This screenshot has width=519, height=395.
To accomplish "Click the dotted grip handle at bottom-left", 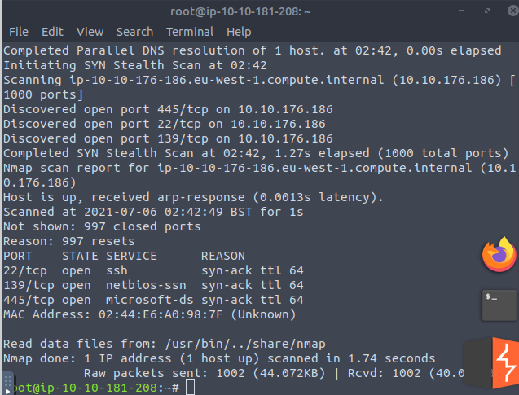I will [x=7, y=380].
